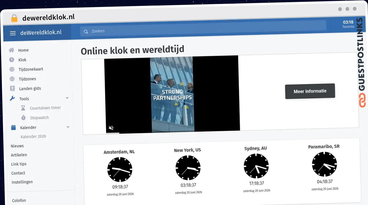Open the Toronto 03:18 time display
Viewport: 368px width, 205px height.
[348, 24]
